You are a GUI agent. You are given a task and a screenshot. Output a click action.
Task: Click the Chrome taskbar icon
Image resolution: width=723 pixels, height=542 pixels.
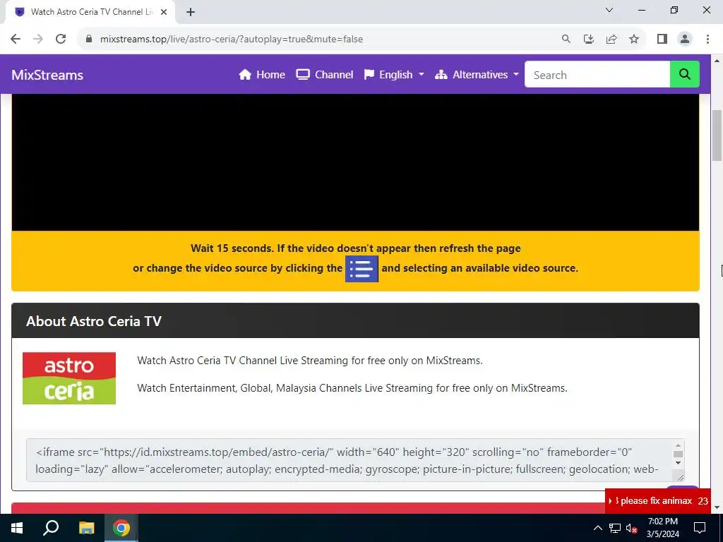(x=121, y=528)
